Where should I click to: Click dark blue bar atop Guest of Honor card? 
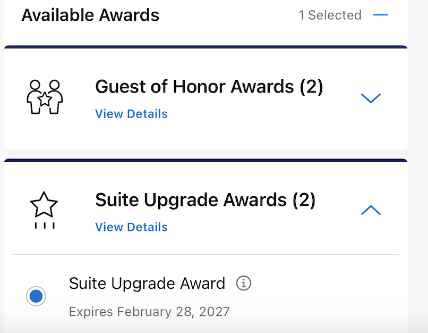(206, 47)
